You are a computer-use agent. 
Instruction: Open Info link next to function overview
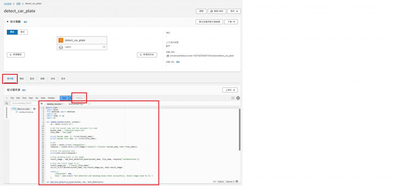[x=26, y=22]
